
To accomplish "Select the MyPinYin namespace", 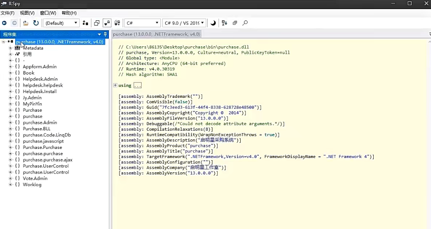I will pos(33,104).
